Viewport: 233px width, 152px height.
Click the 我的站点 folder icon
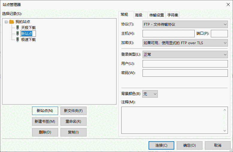coord(11,22)
